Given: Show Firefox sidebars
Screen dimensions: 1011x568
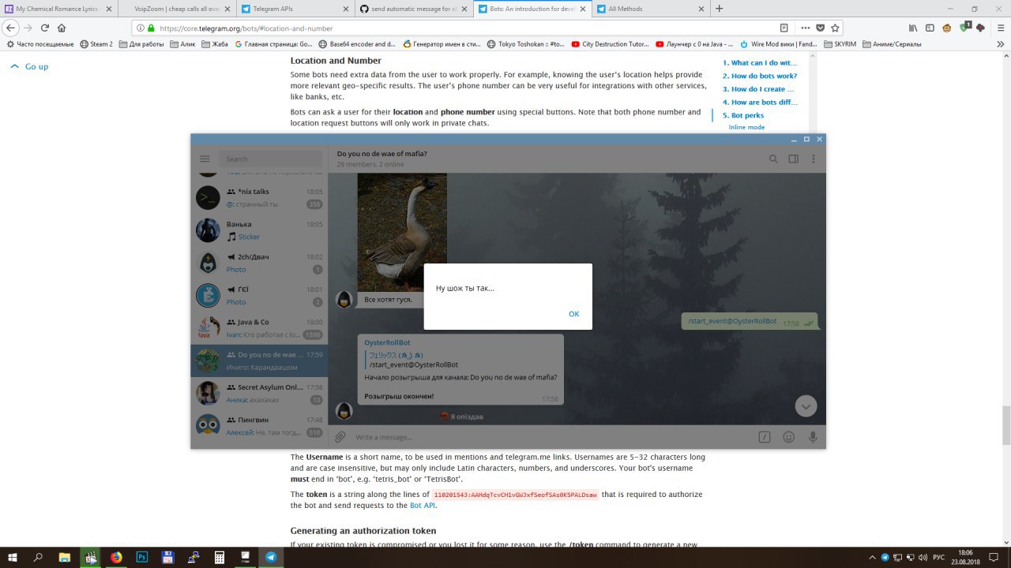Looking at the screenshot, I should click(930, 28).
